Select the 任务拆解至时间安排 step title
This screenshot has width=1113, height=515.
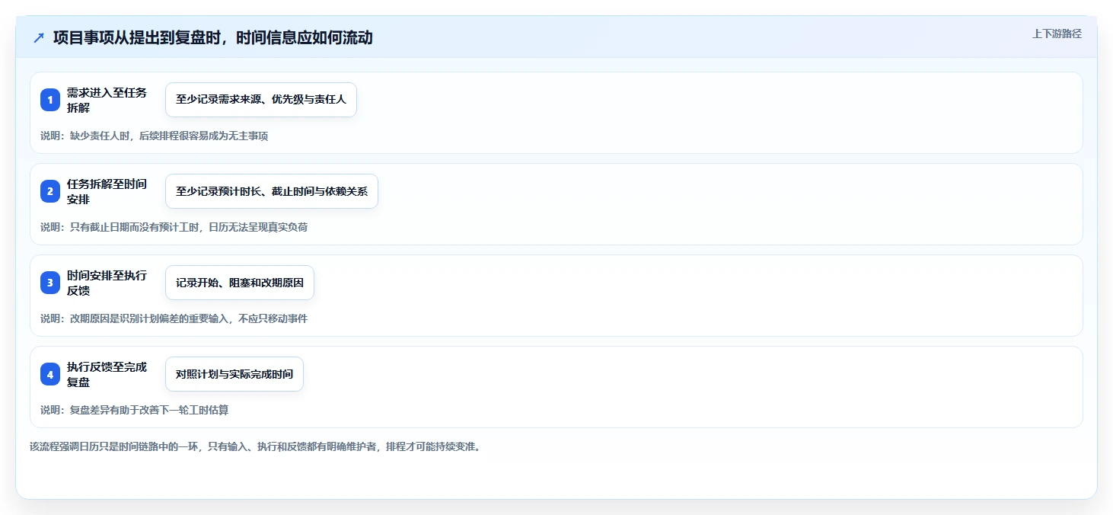107,191
